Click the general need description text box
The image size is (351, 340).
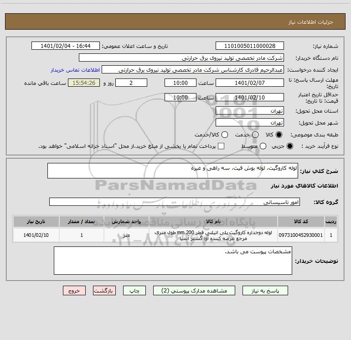click(x=173, y=171)
